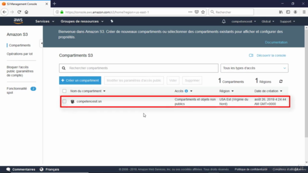Click the browser URL address field
This screenshot has width=308, height=173.
click(x=126, y=12)
